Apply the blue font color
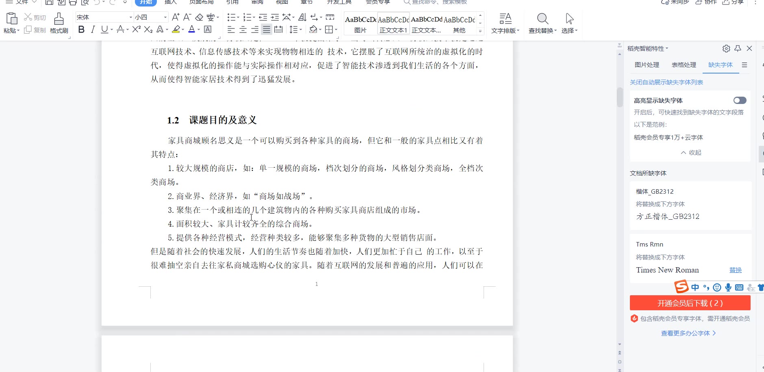 coord(192,29)
